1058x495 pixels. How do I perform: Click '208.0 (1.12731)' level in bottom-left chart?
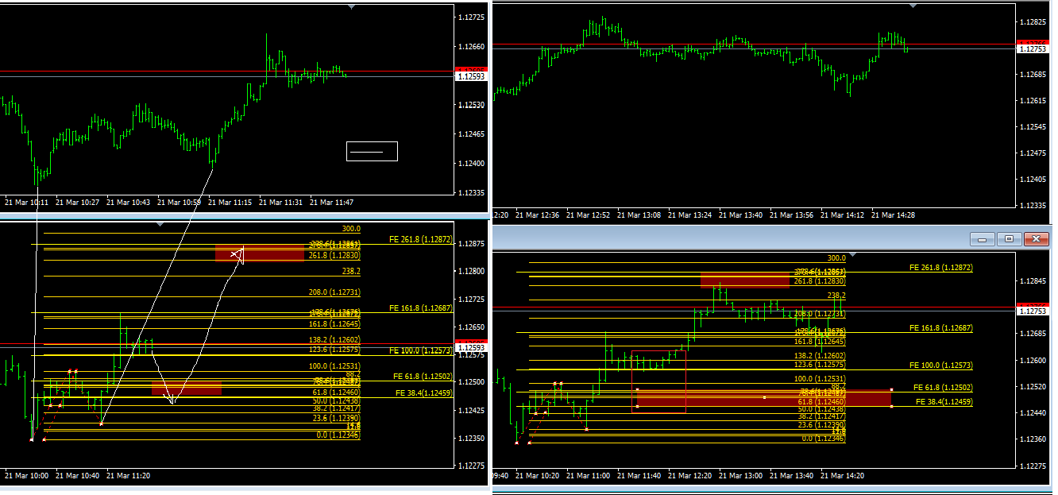tap(334, 292)
